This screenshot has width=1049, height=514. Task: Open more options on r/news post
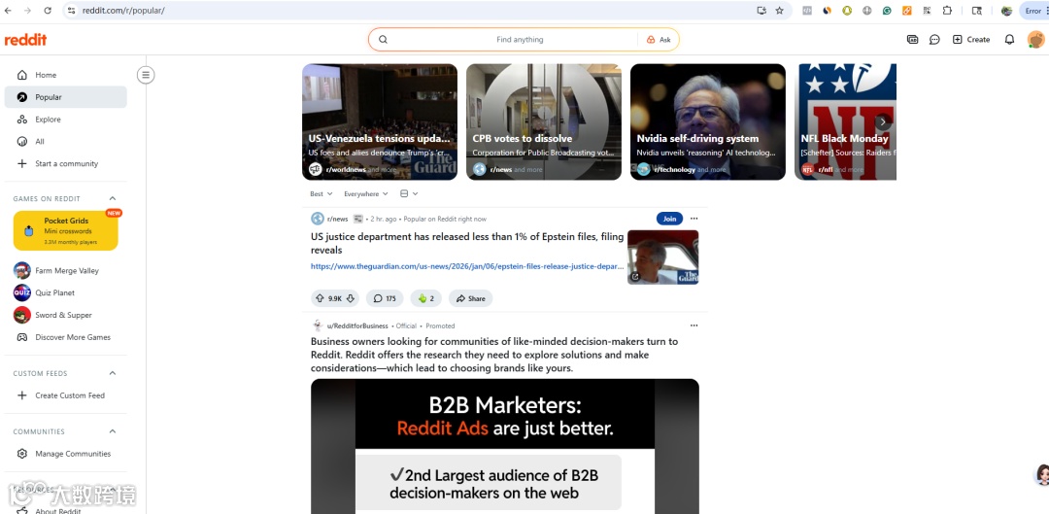[x=694, y=219]
